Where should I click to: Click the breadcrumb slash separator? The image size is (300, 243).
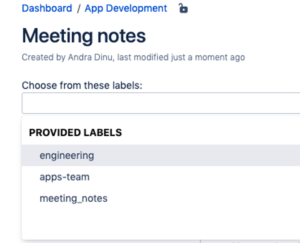(78, 8)
